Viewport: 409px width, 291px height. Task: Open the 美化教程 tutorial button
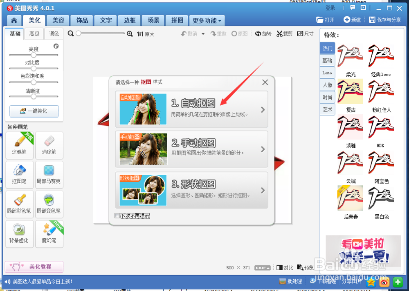click(x=34, y=267)
